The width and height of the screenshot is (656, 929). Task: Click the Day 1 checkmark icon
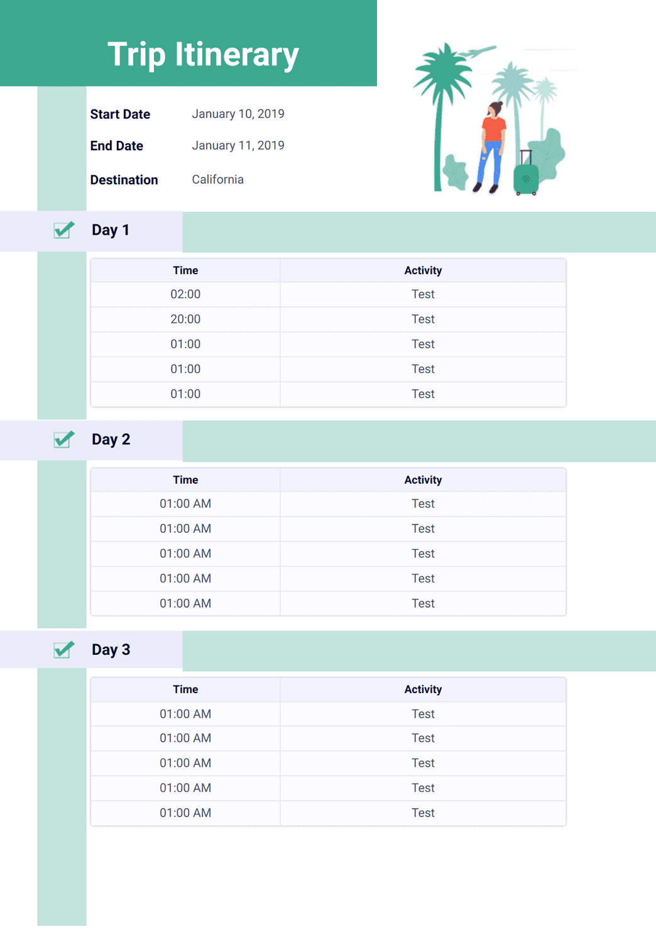pos(63,230)
